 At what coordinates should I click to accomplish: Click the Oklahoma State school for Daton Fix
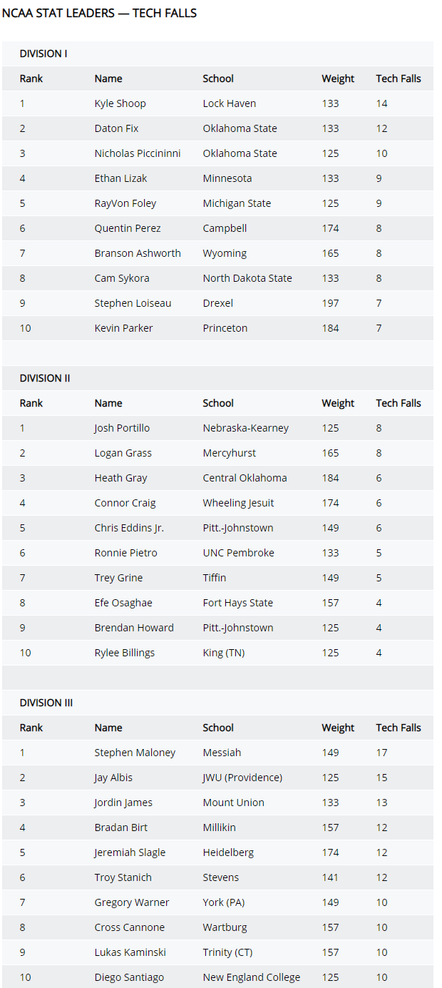click(x=240, y=128)
